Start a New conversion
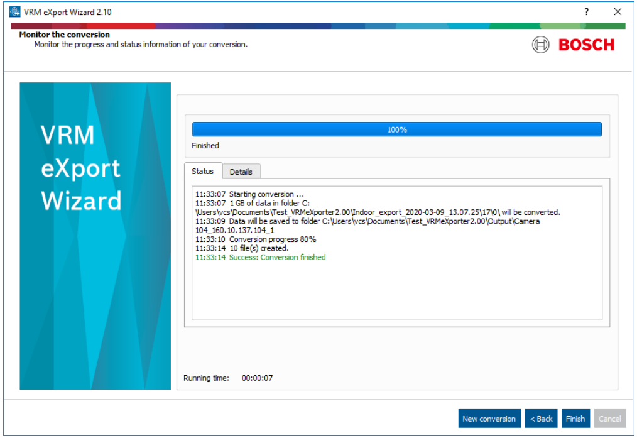The width and height of the screenshot is (637, 438). pos(489,419)
